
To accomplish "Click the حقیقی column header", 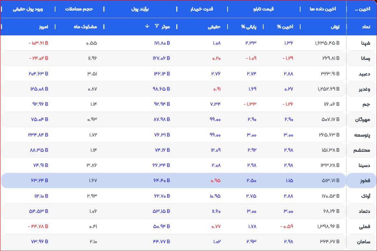I will (x=214, y=27).
